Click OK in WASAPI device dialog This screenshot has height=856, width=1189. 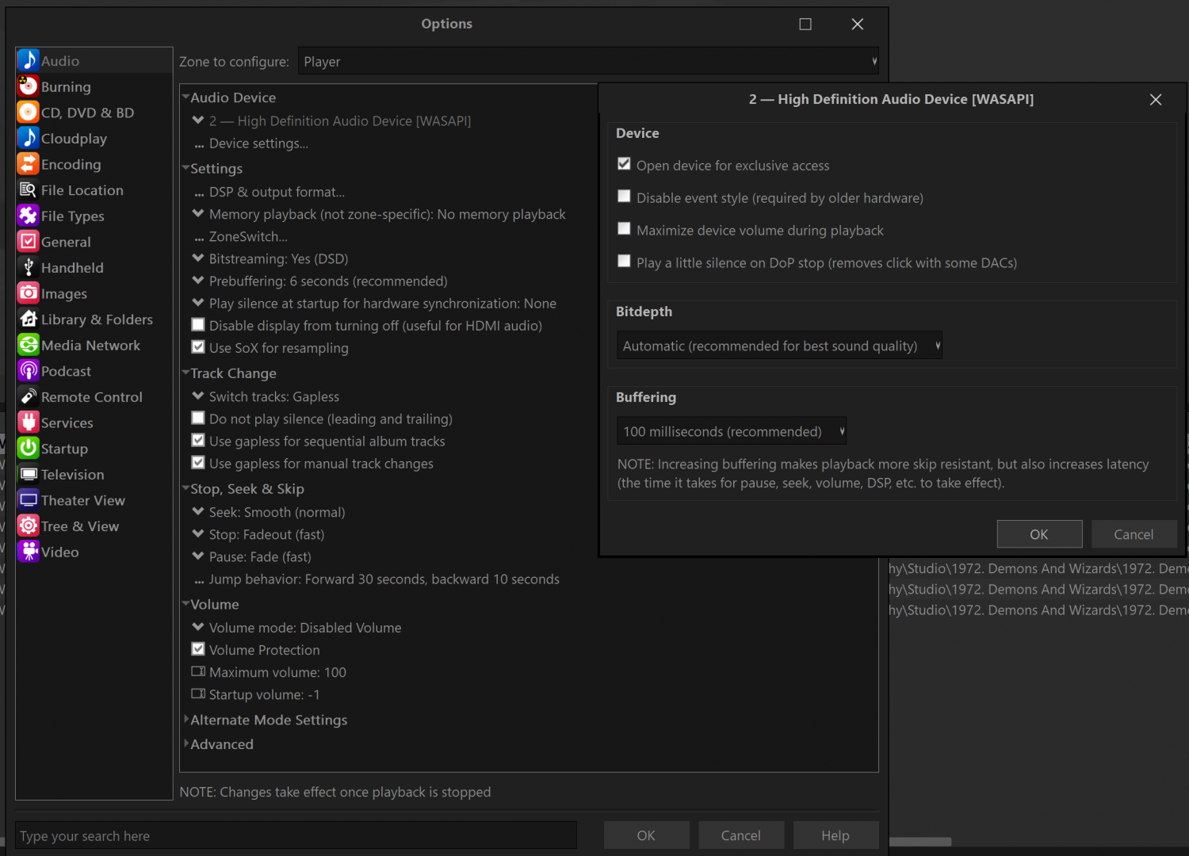pyautogui.click(x=1039, y=534)
